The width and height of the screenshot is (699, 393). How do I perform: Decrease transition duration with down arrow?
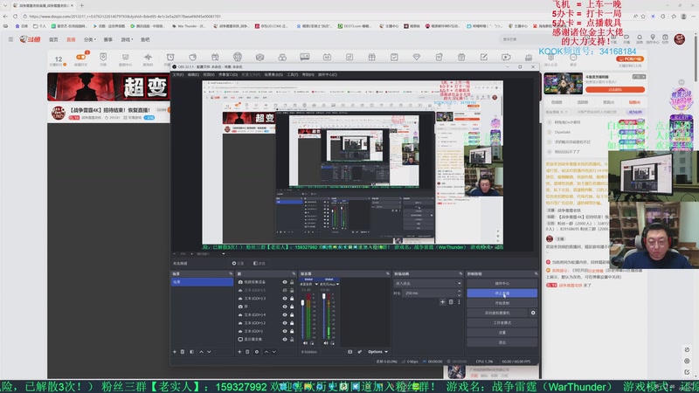point(460,295)
